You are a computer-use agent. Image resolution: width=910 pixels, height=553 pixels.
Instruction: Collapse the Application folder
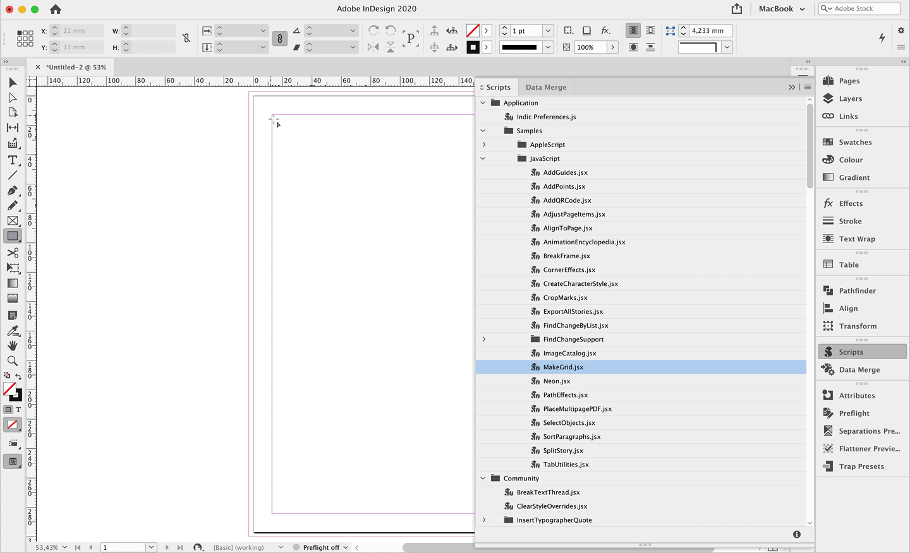click(x=483, y=103)
